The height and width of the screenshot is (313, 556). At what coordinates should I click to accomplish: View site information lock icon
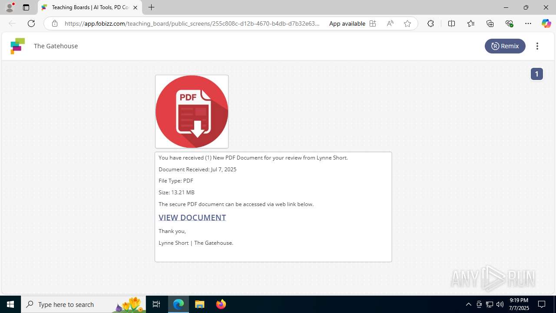point(55,23)
